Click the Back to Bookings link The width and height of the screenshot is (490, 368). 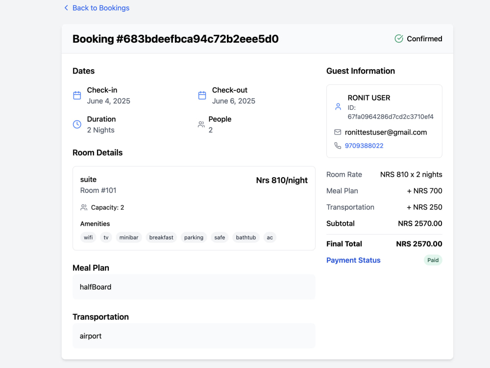click(97, 8)
